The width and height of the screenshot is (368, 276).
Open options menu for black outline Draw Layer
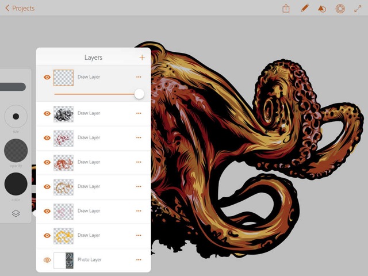[139, 113]
